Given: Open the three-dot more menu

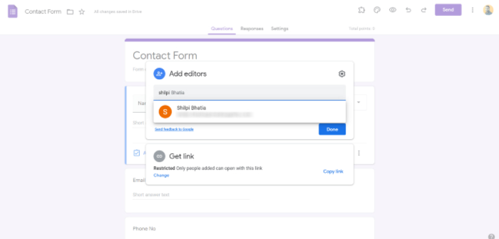Looking at the screenshot, I should coord(472,10).
